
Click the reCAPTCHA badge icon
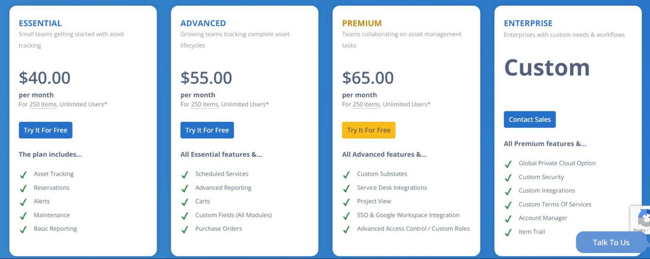[643, 218]
